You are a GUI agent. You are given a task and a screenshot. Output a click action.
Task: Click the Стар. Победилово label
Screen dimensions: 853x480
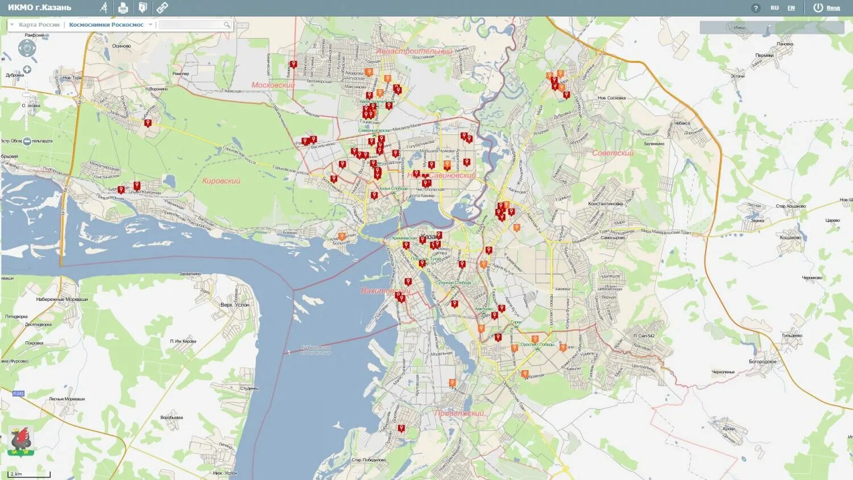[x=368, y=460]
